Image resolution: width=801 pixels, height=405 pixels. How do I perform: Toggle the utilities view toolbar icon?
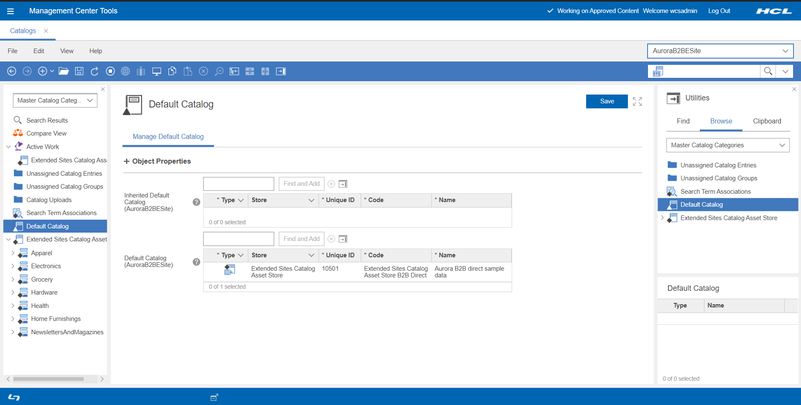click(x=281, y=72)
